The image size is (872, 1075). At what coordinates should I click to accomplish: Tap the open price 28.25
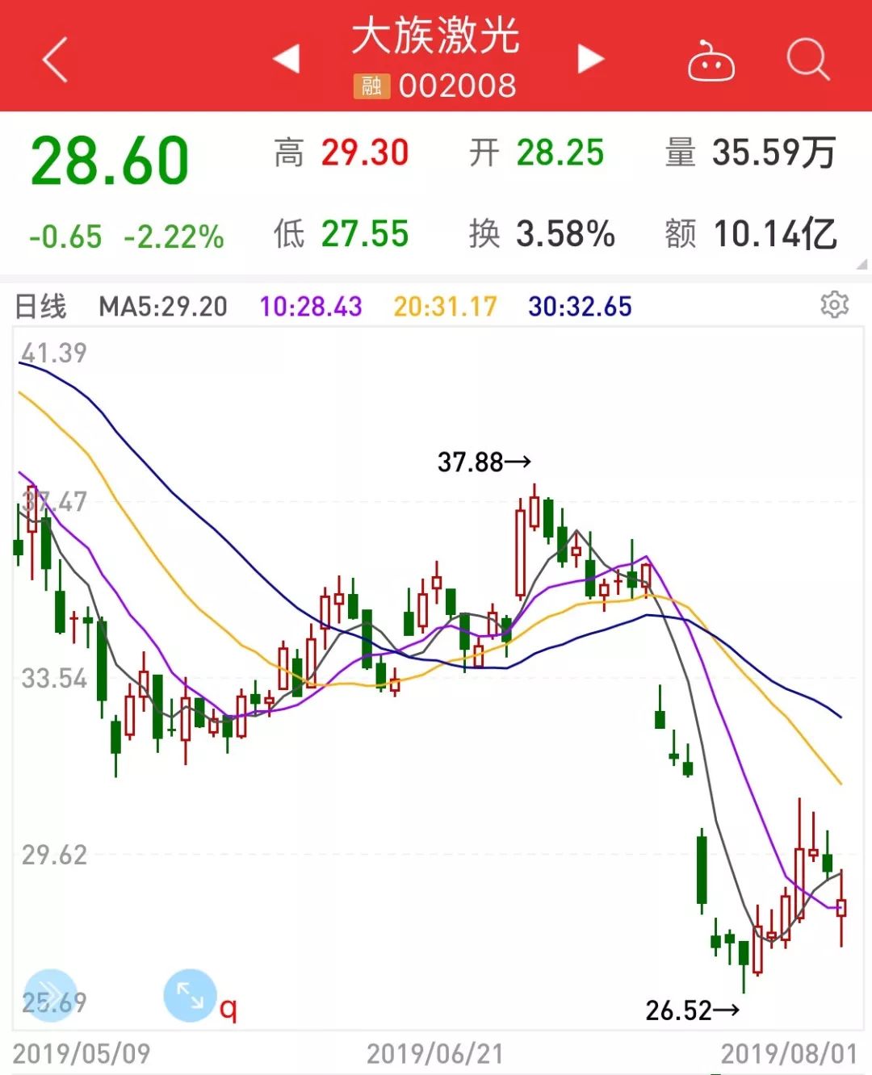coord(560,153)
